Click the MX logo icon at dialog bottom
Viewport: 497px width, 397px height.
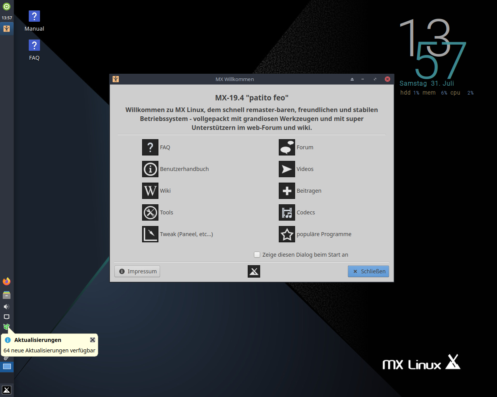254,271
